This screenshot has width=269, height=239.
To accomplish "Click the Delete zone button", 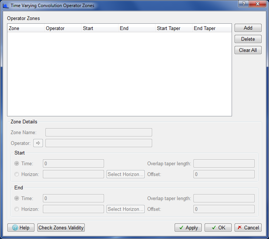I will 248,39.
